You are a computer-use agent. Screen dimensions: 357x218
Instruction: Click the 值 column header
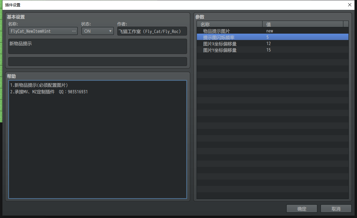[303, 24]
